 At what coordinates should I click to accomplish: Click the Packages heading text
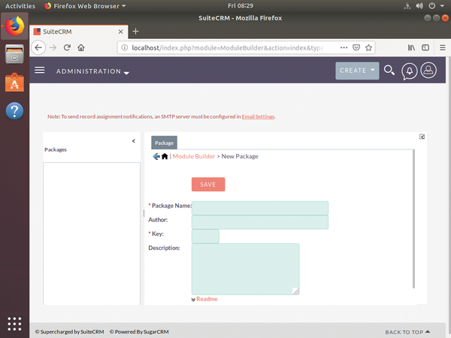[x=56, y=149]
